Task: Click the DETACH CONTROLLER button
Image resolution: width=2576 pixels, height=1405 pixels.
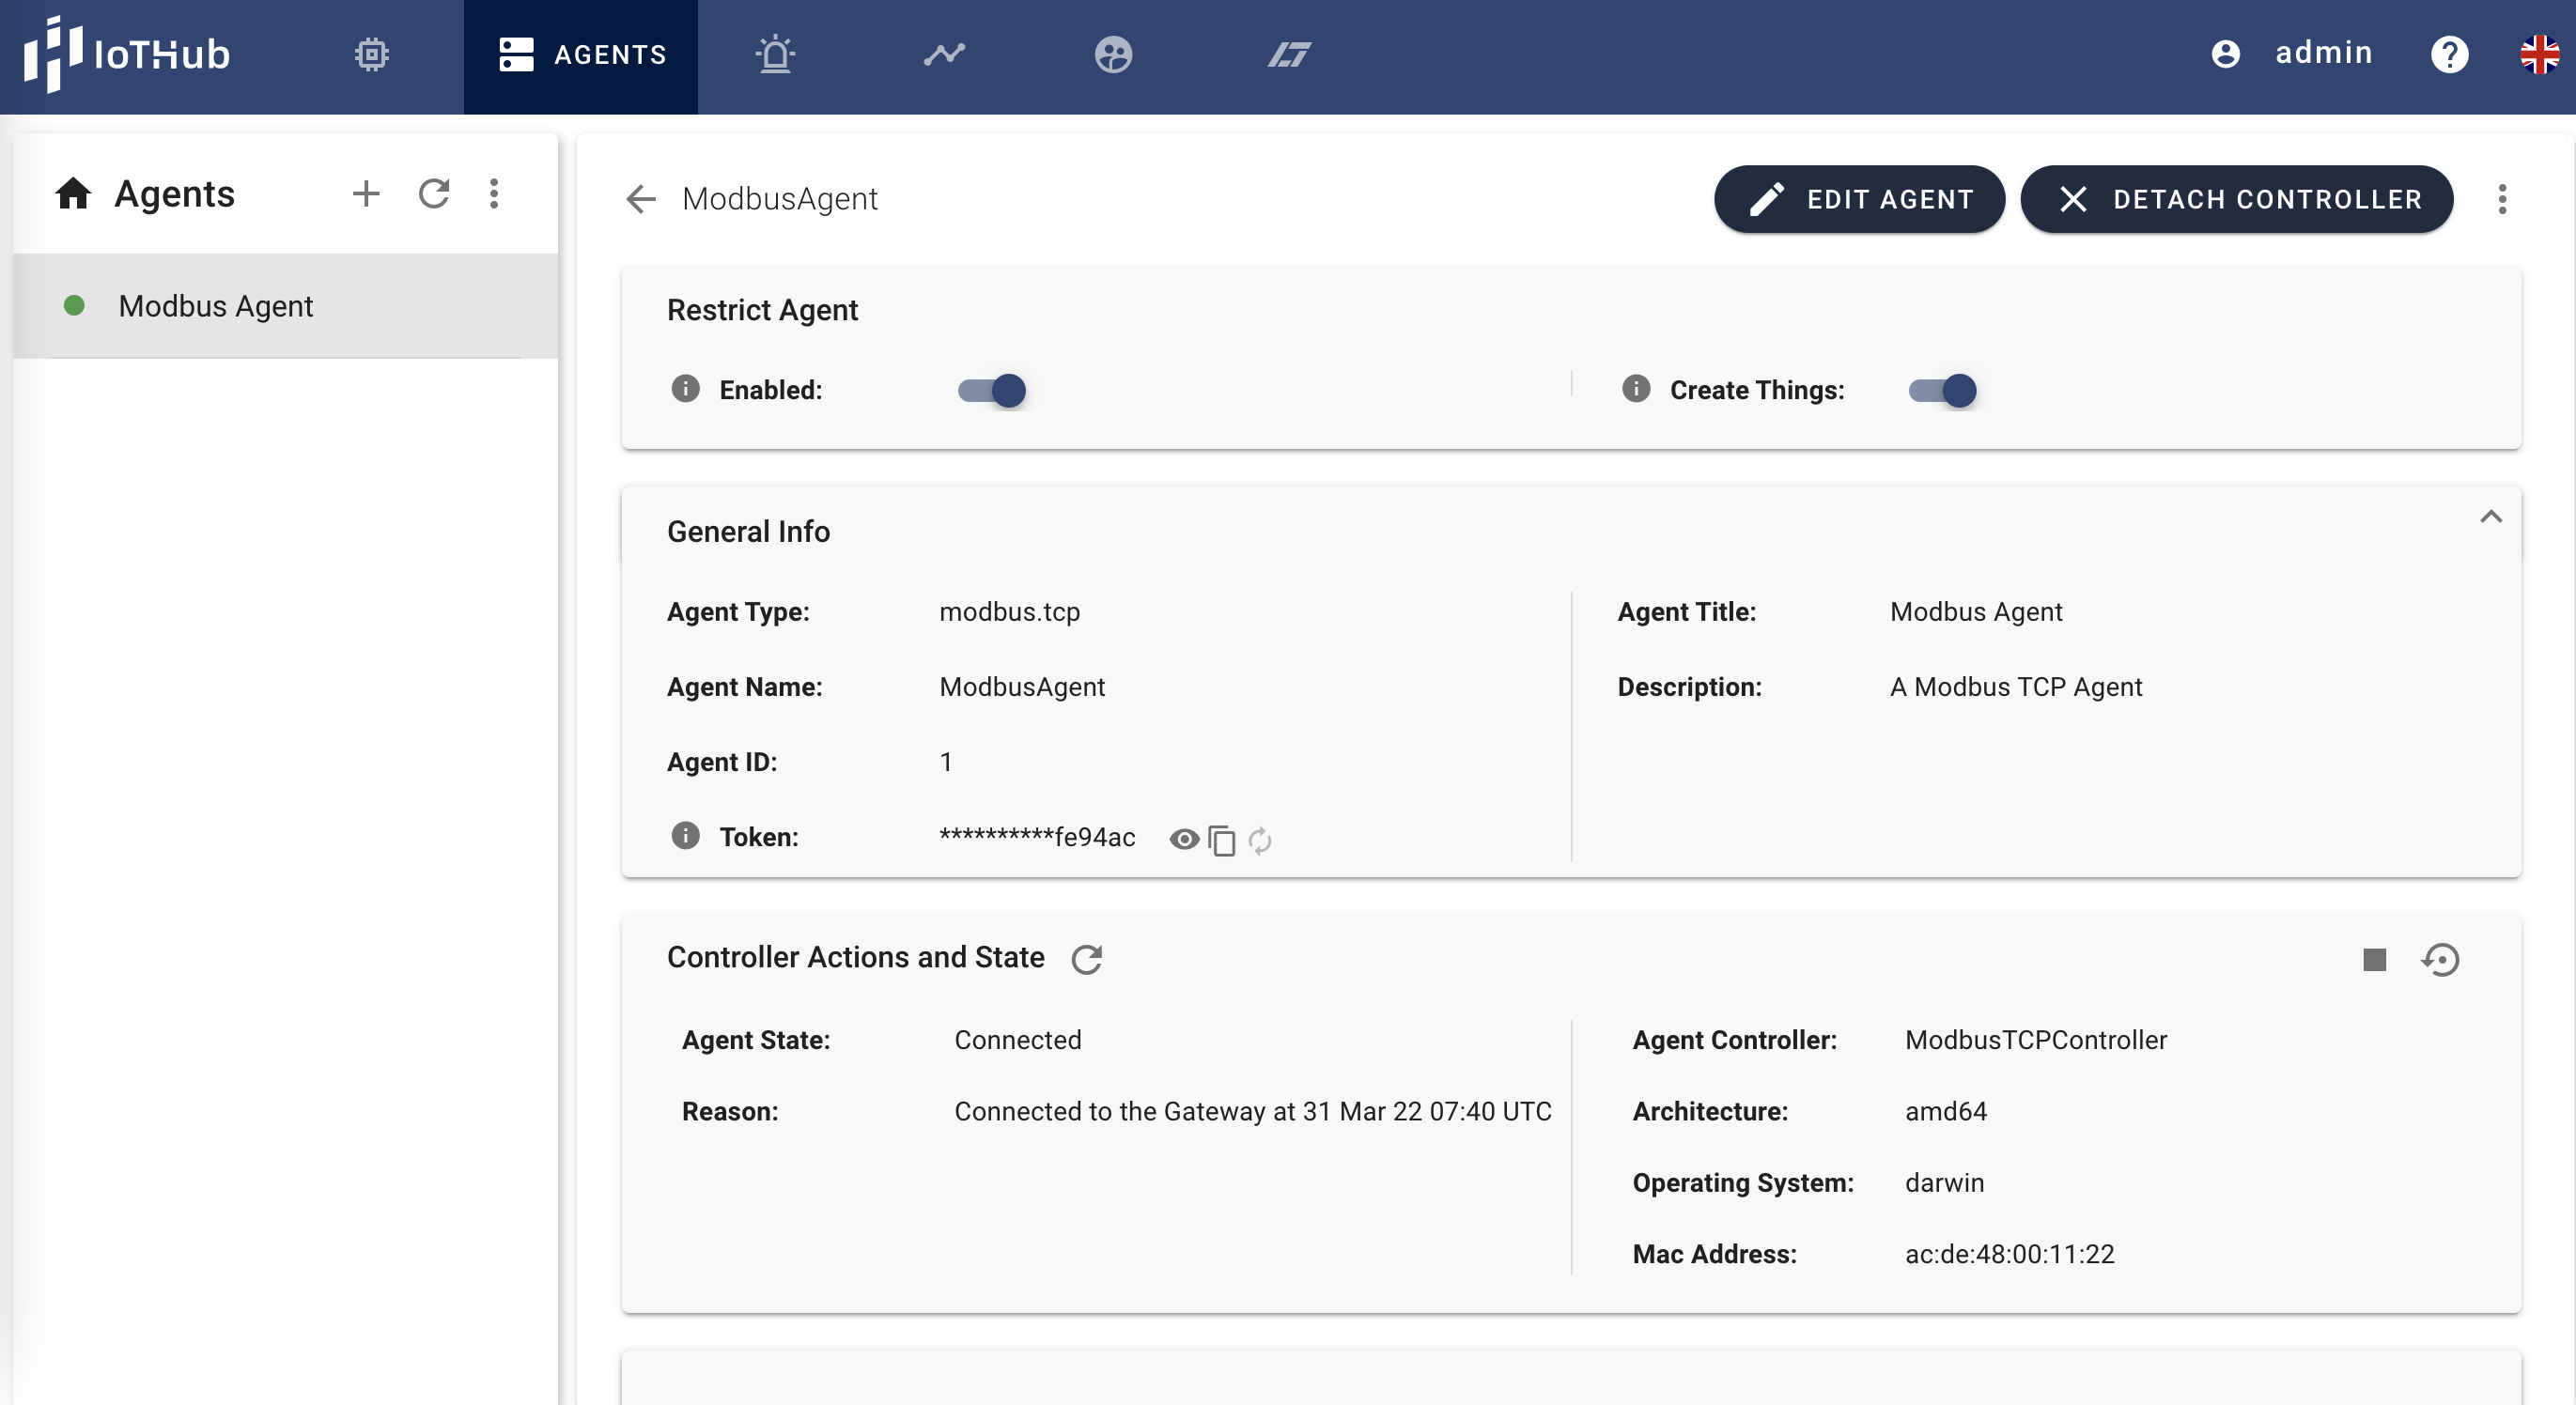Action: coord(2236,199)
